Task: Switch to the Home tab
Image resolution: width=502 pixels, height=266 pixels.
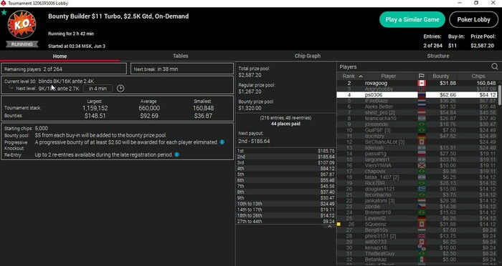Action: click(60, 56)
